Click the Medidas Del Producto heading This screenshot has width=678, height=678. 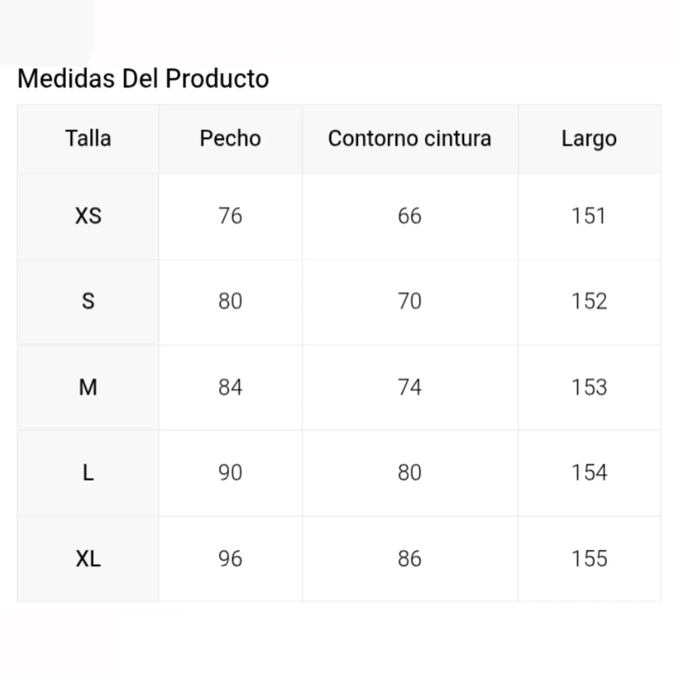[x=143, y=78]
